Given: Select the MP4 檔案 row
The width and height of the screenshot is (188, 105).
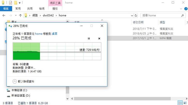Looking at the screenshot, I should point(147,38).
